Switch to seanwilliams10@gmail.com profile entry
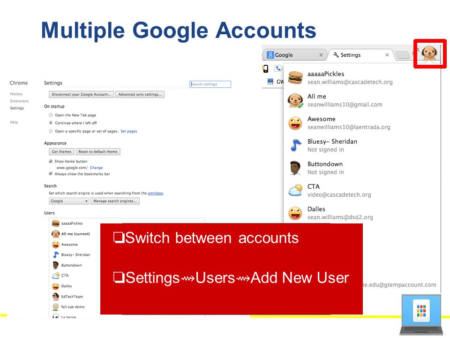 pyautogui.click(x=362, y=100)
